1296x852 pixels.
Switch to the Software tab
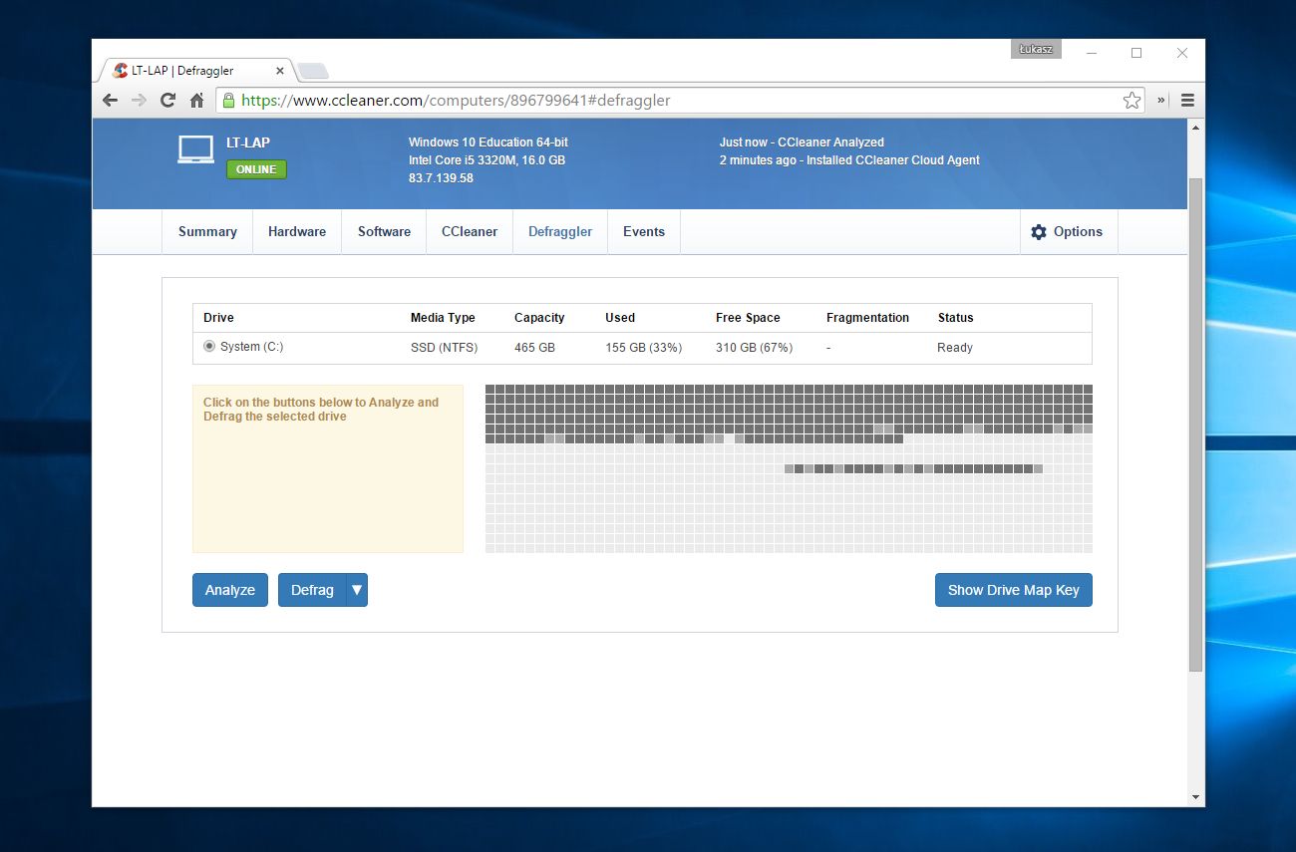click(x=384, y=232)
